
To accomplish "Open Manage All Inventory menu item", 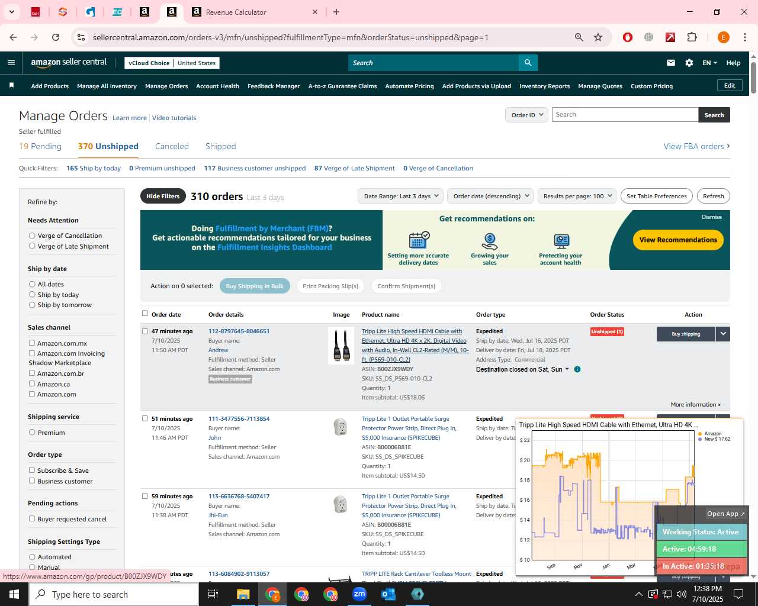I will pyautogui.click(x=107, y=86).
